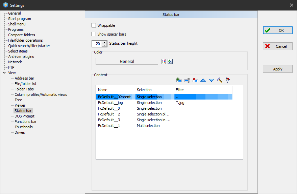
Task: Click the hammer edit icon
Action: point(220,80)
